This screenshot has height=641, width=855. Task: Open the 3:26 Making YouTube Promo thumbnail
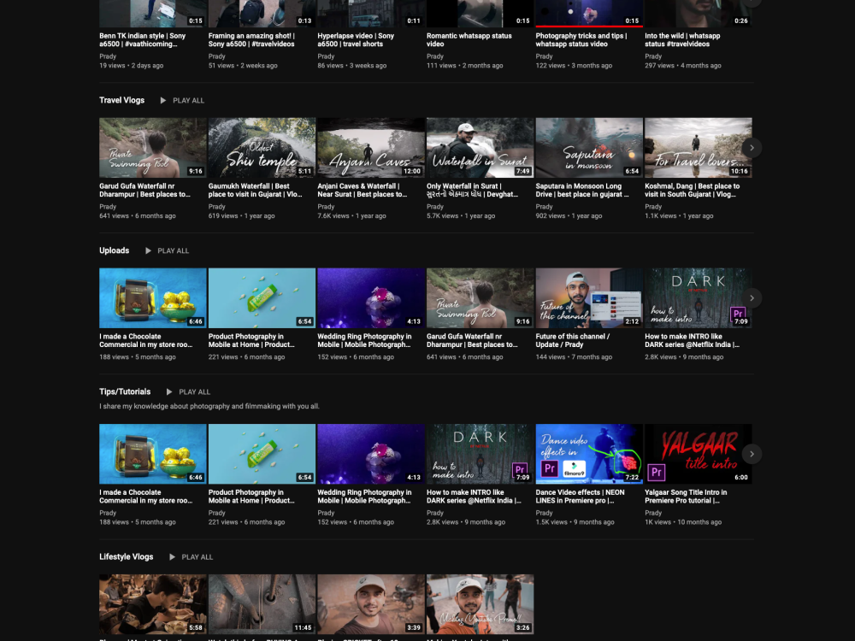[x=480, y=604]
